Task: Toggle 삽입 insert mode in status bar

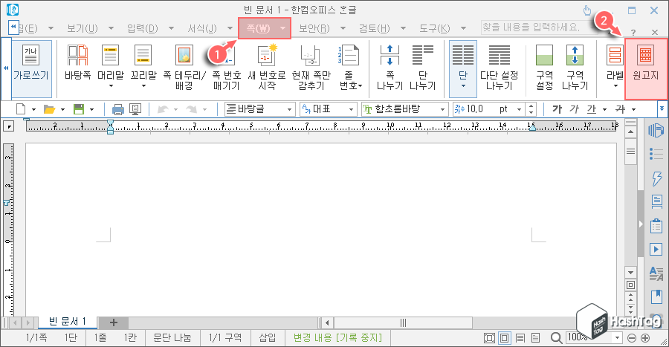Action: [x=267, y=337]
